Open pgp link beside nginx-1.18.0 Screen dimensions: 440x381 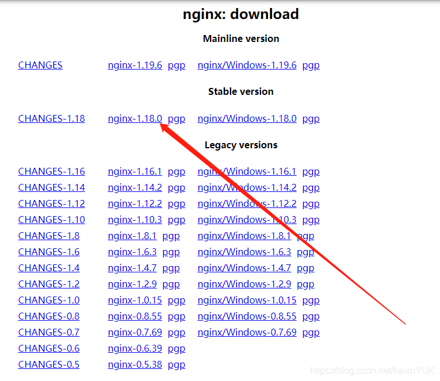(x=177, y=119)
